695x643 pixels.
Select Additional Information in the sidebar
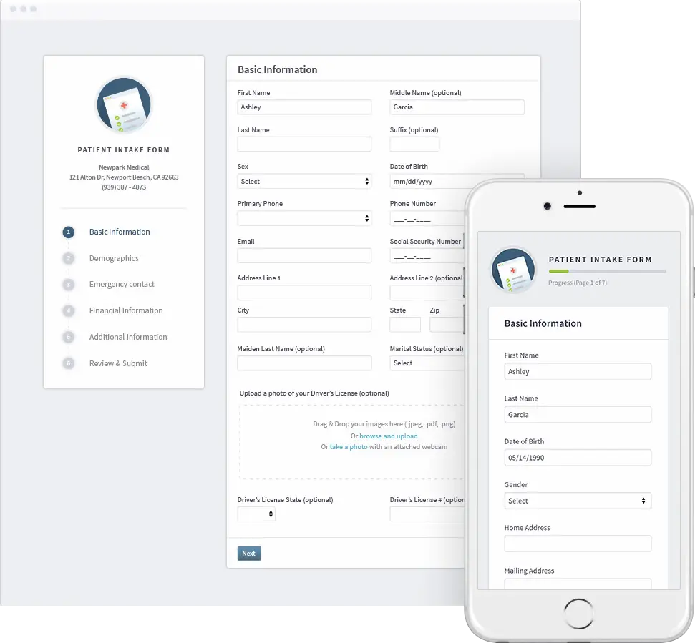point(127,337)
